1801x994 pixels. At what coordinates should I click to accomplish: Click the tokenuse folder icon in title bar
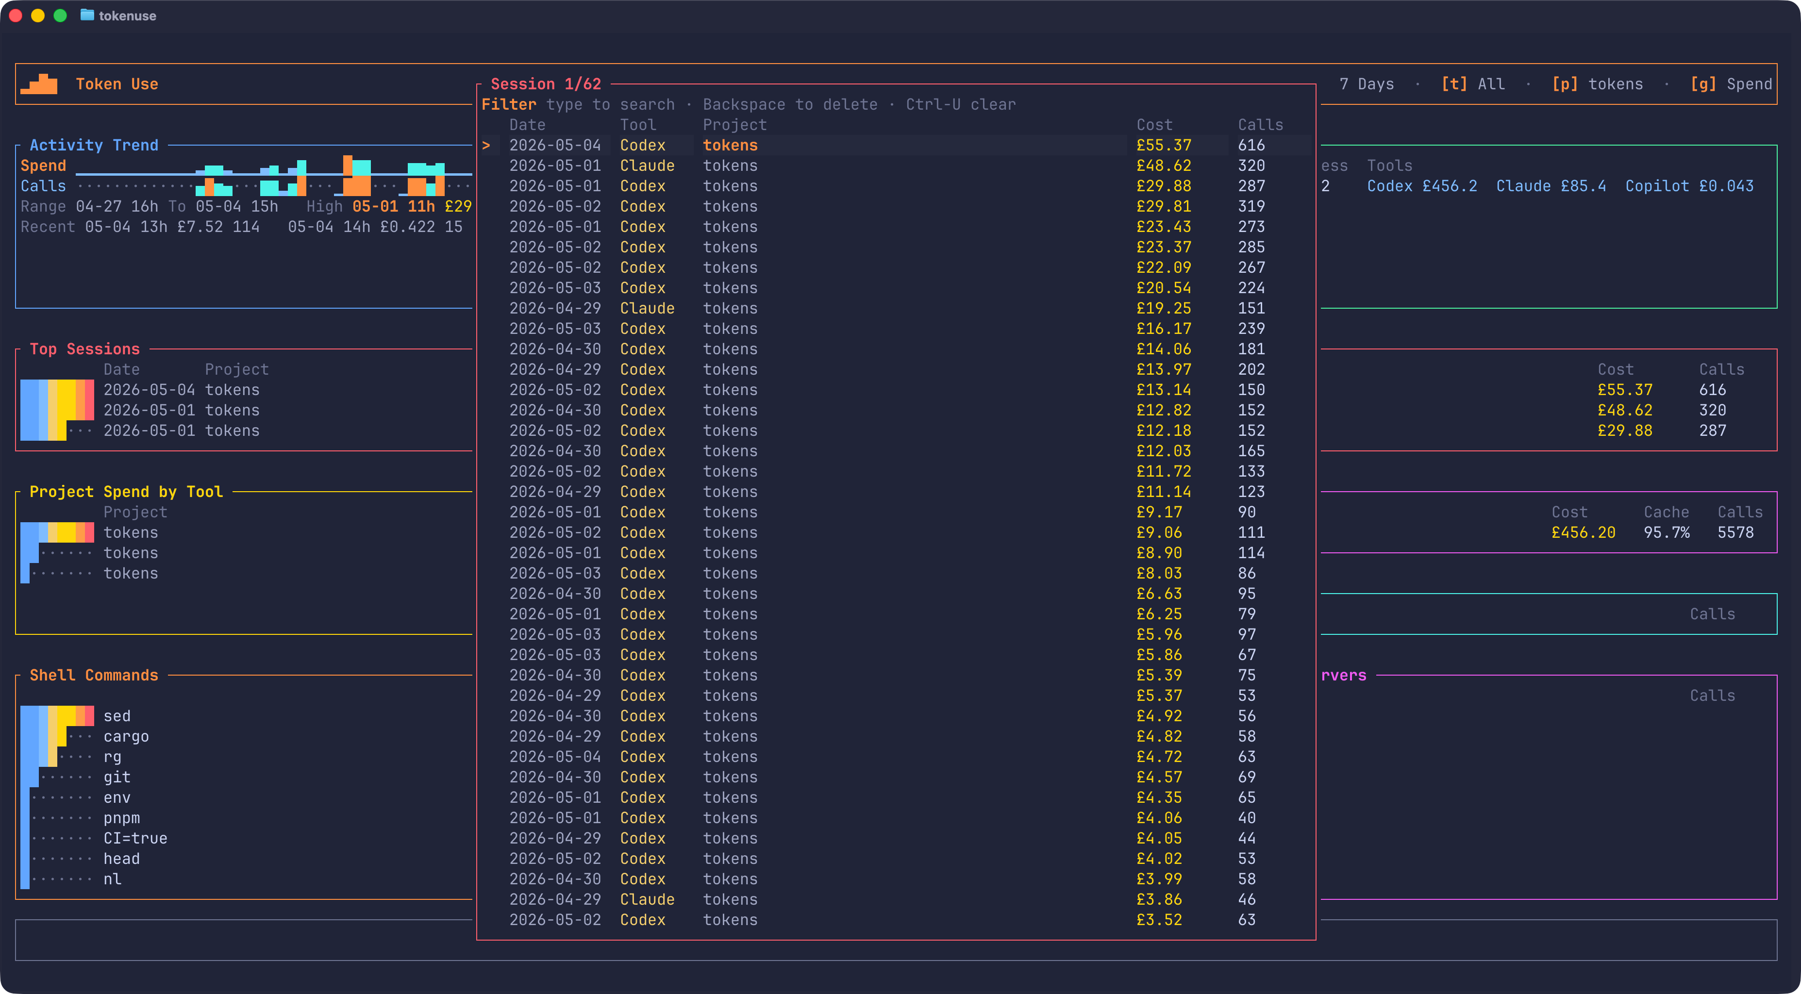87,16
